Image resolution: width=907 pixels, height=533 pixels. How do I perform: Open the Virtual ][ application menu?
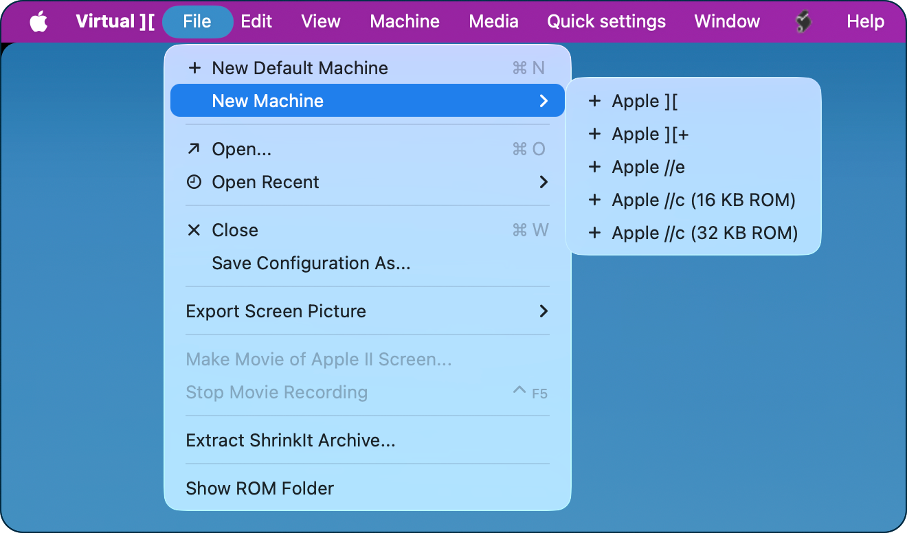(x=115, y=22)
